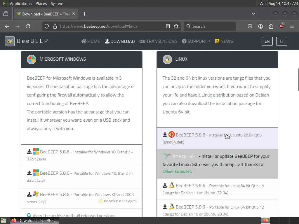
Task: Download Portable for Windows XP and 2003 server
Action: (82, 198)
